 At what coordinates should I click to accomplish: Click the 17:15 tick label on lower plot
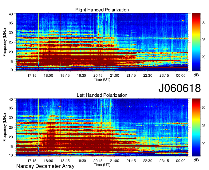[x=32, y=161]
